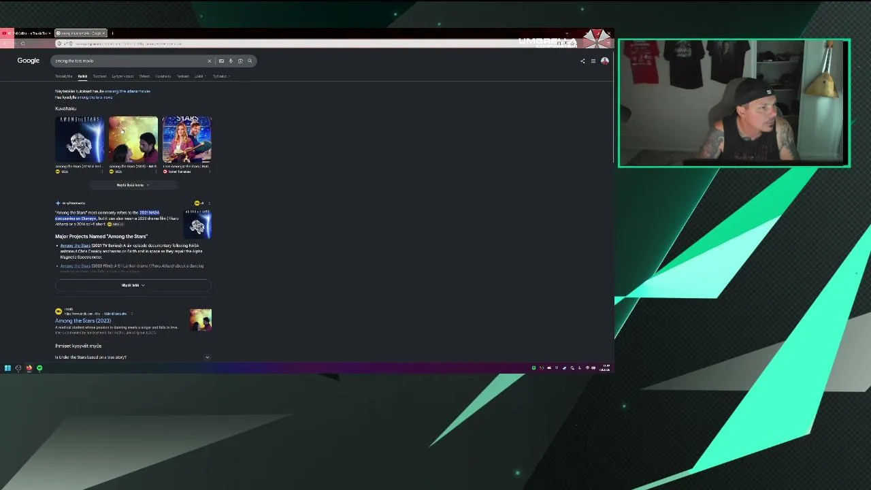
Task: Expand 'Is Under the Stars based on a true story?'
Action: 133,357
